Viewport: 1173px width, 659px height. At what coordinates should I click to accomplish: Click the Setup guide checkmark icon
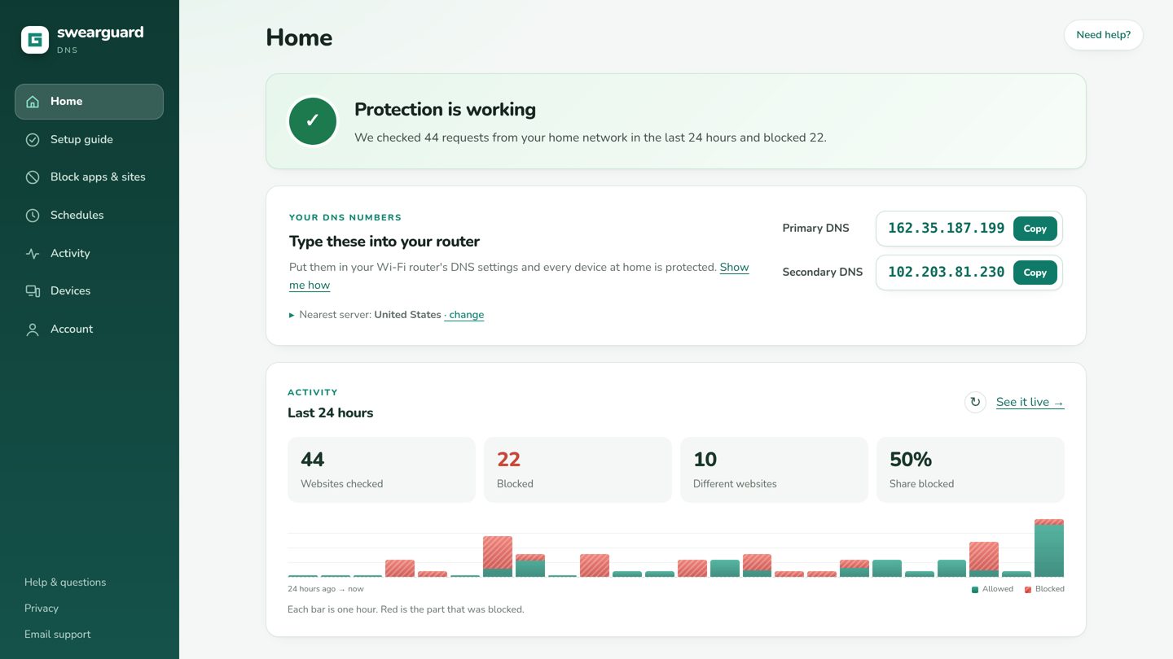[33, 140]
